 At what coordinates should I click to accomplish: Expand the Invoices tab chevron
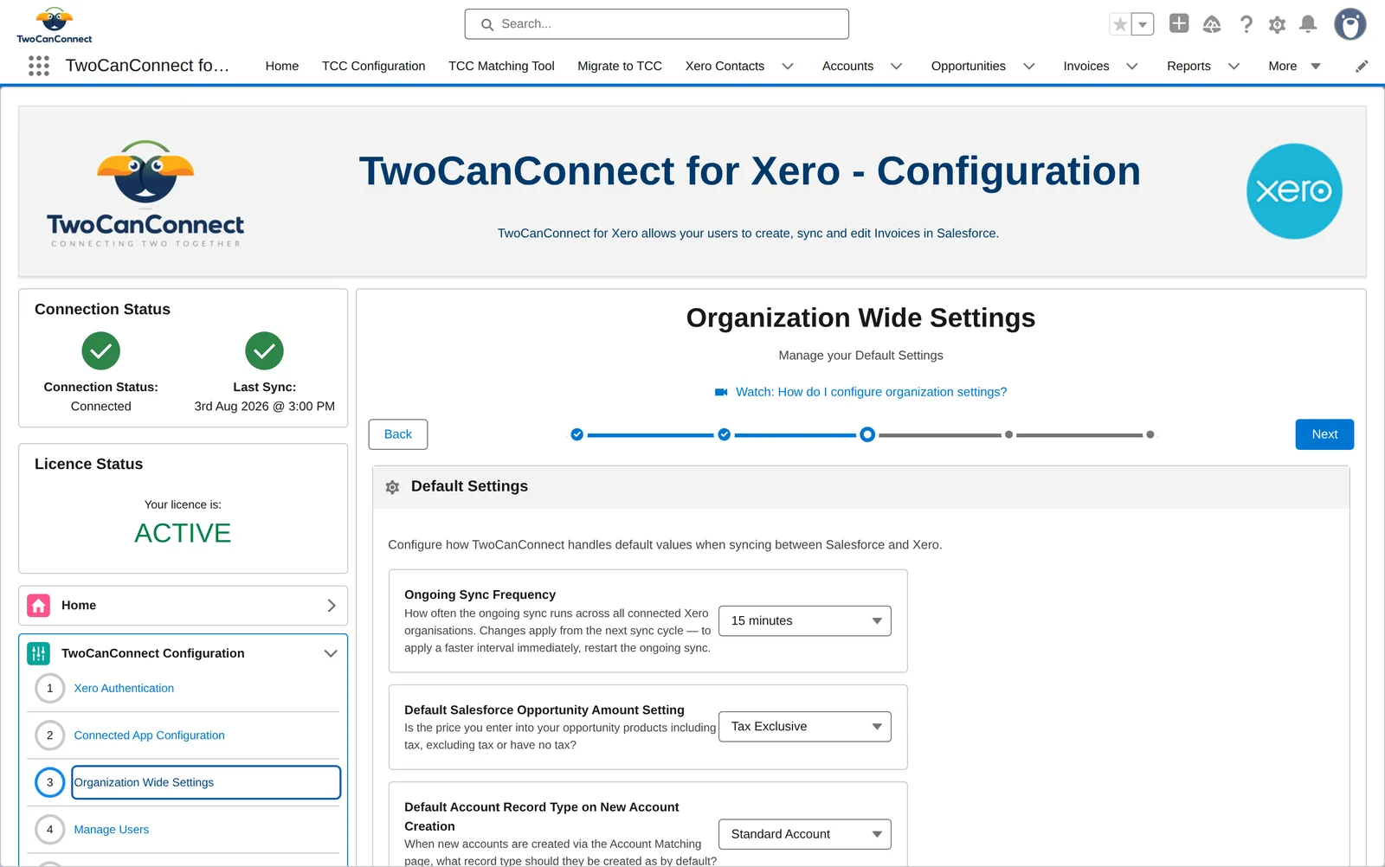[x=1131, y=66]
